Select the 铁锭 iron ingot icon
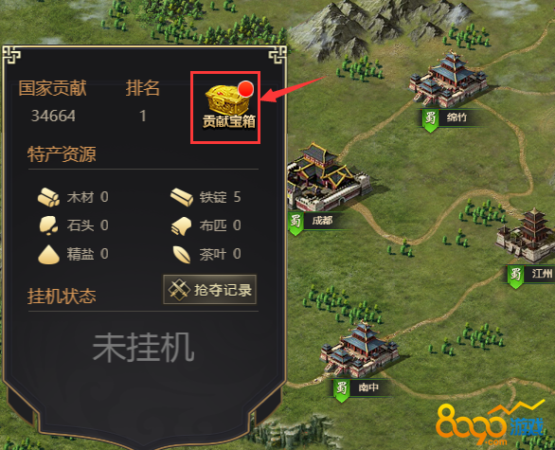555x450 pixels. coord(182,197)
